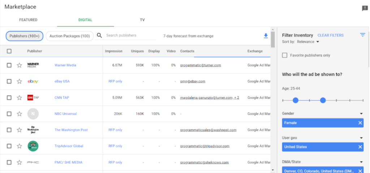Switch to the Featured tab
The image size is (370, 173).
point(28,20)
